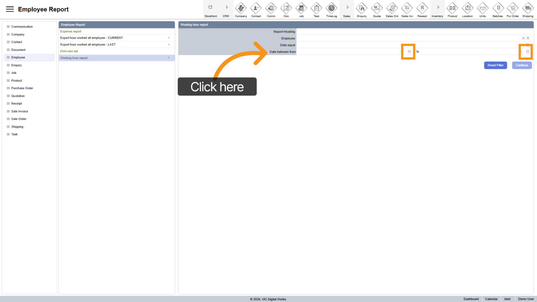Open the Storefront external link icon
The height and width of the screenshot is (302, 537).
click(210, 7)
